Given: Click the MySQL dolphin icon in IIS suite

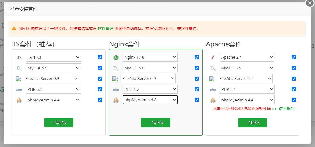Looking at the screenshot, I should 19,68.
